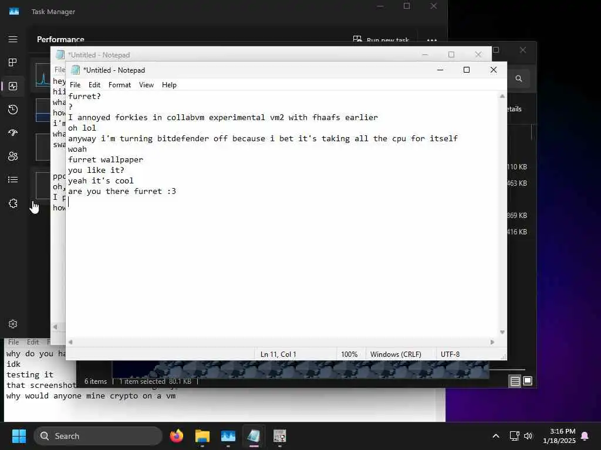This screenshot has width=601, height=450.
Task: Click 'Windows (CRLF)' status bar entry
Action: (x=396, y=354)
